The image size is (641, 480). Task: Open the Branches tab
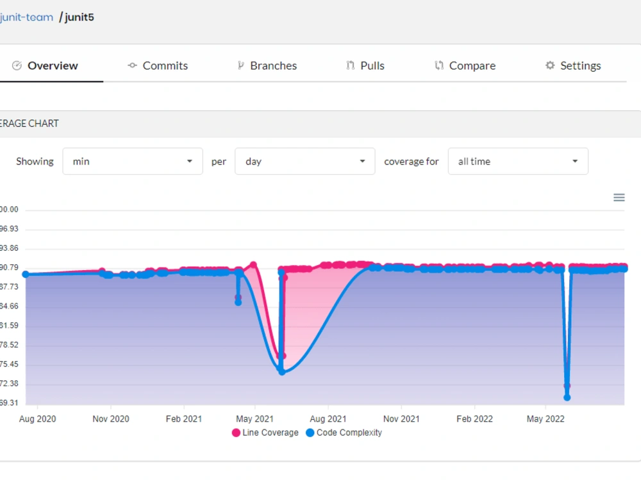click(x=267, y=66)
